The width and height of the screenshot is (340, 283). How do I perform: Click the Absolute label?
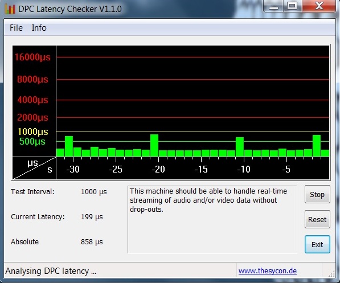[24, 241]
